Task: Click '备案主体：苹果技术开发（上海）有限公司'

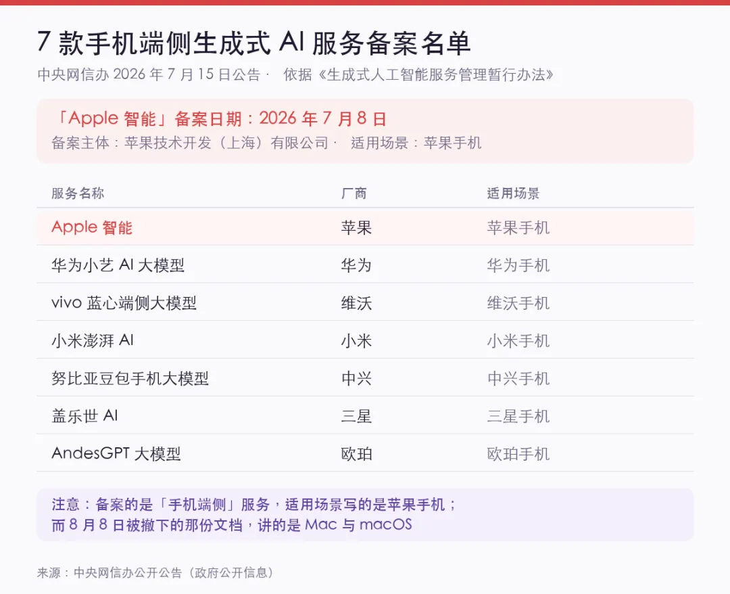Action: click(190, 143)
